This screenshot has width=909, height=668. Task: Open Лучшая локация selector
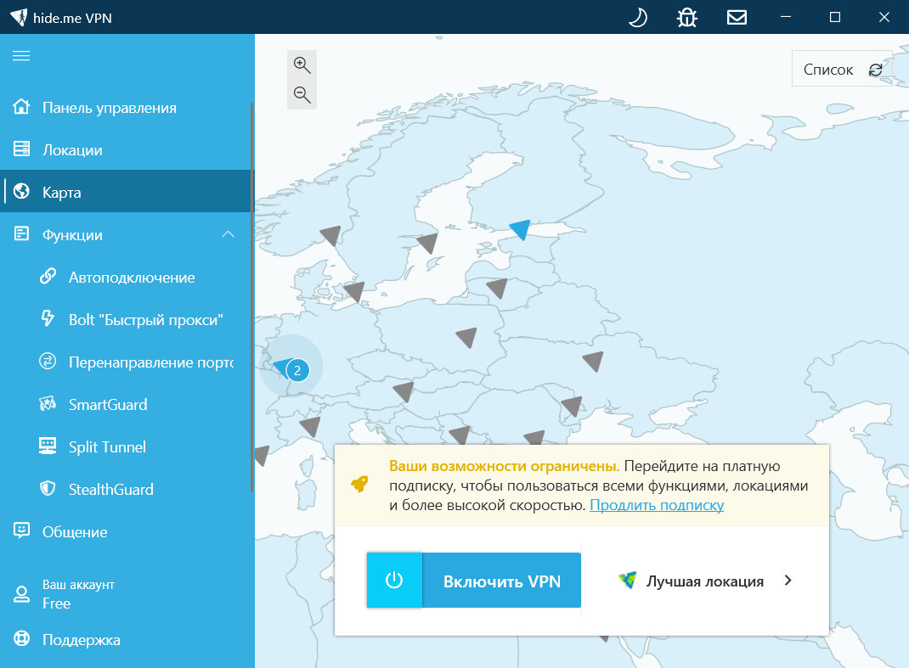705,581
